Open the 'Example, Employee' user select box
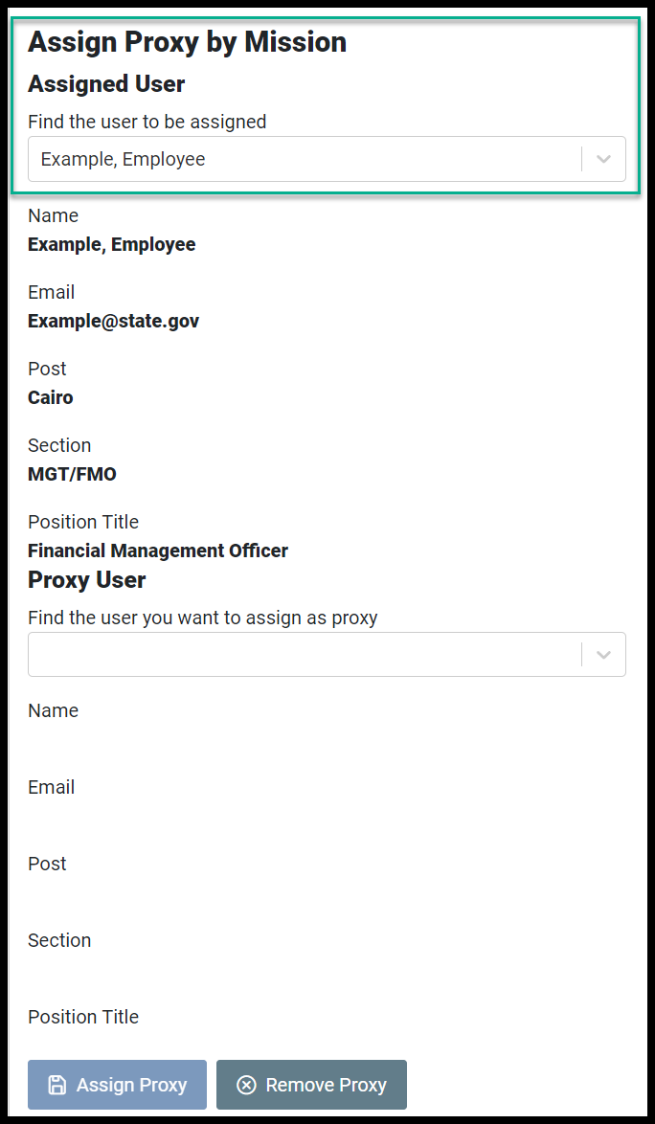Viewport: 655px width, 1124px height. click(x=327, y=159)
